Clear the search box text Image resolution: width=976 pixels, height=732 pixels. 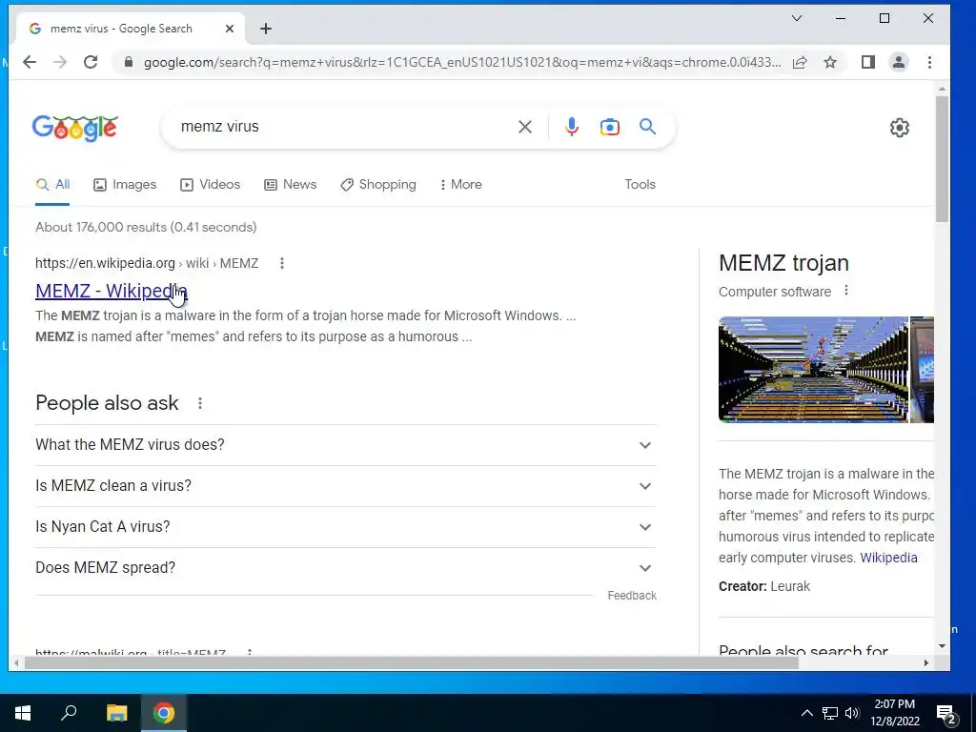pyautogui.click(x=525, y=127)
